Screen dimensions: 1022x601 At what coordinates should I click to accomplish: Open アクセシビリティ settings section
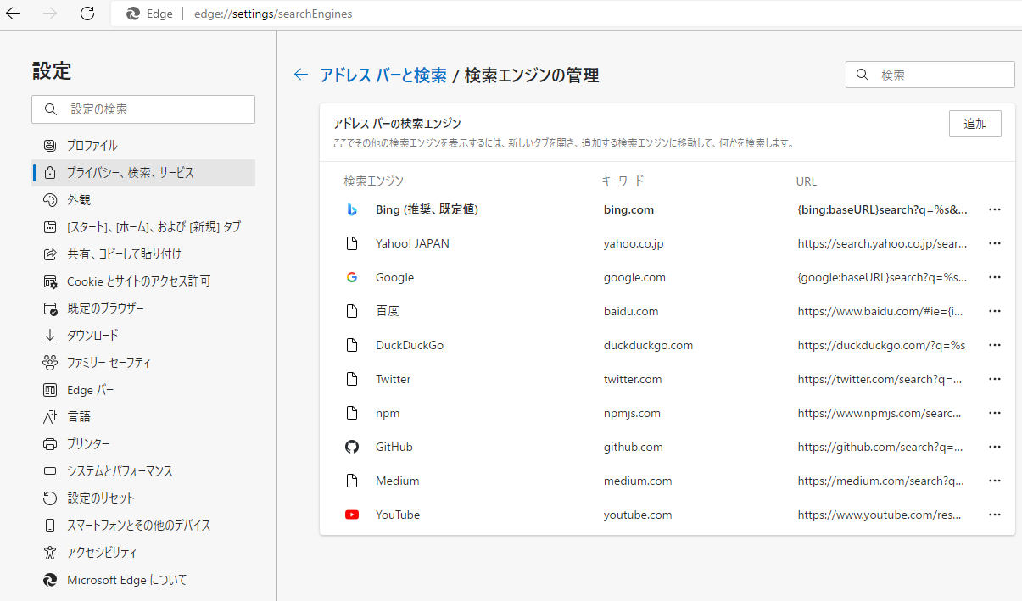[143, 552]
